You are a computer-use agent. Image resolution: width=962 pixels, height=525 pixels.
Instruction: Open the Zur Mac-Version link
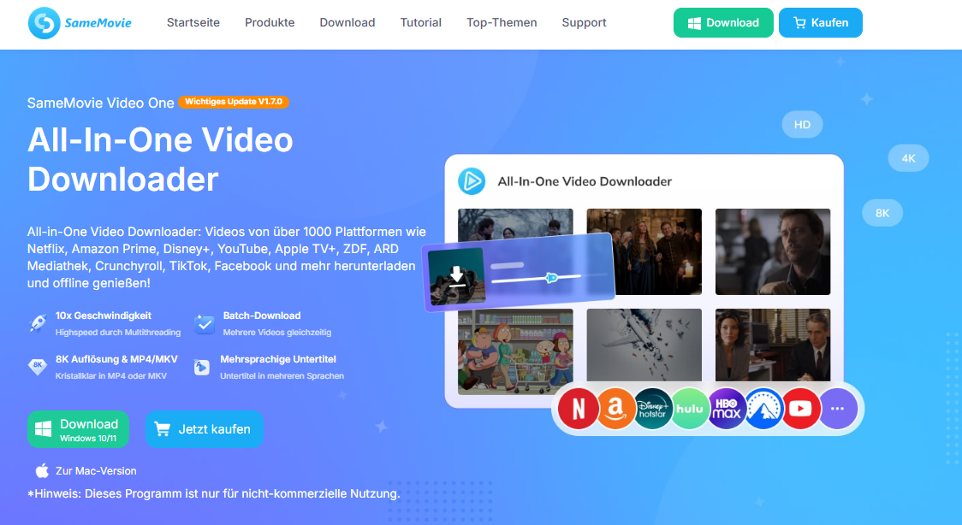pyautogui.click(x=96, y=471)
